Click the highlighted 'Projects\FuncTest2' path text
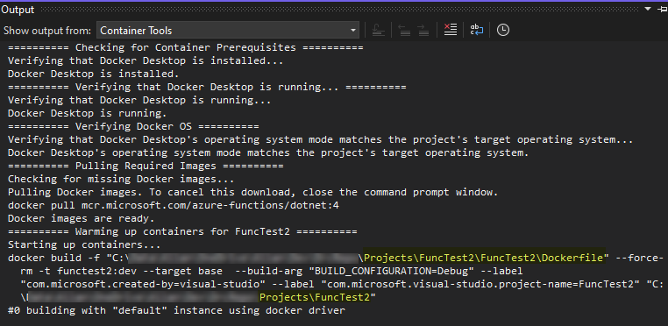This screenshot has height=326, width=668. coord(315,297)
